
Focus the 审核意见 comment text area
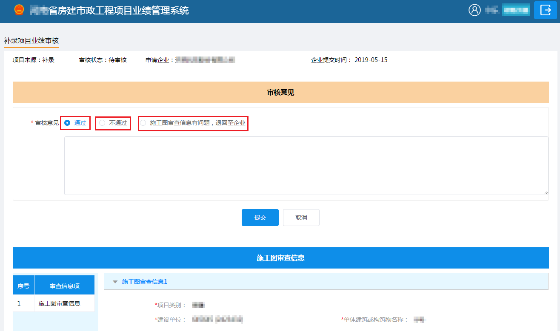click(306, 166)
